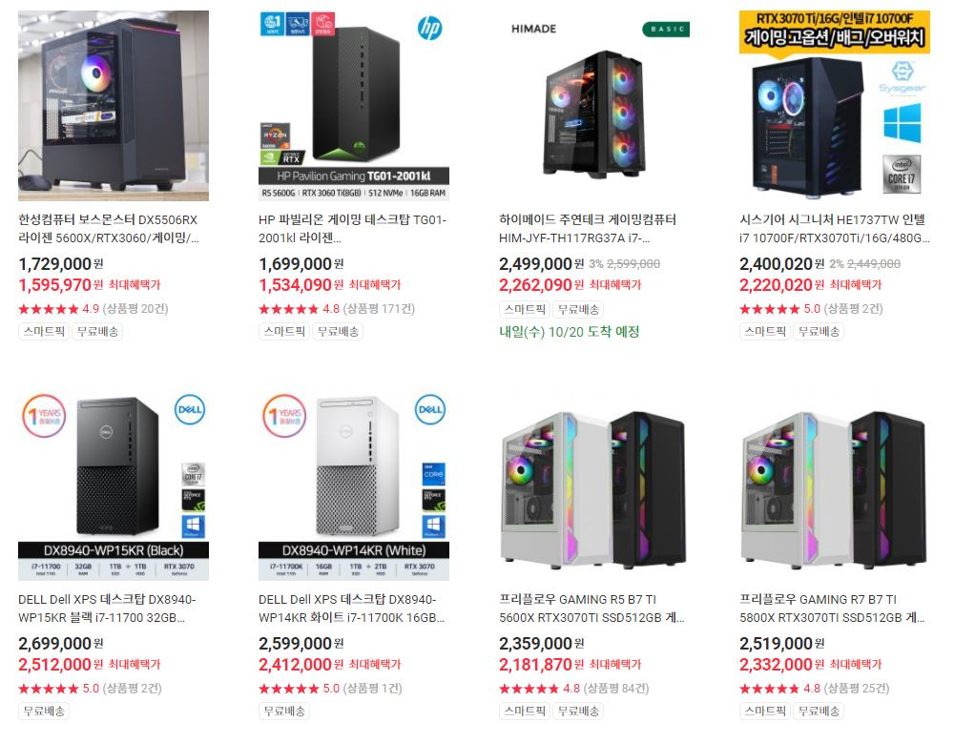Click the Dell logo on the white XPS image
The image size is (954, 743).
[x=430, y=409]
